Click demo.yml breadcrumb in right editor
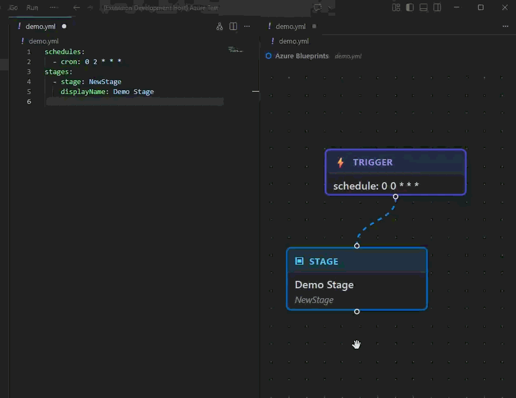 pyautogui.click(x=294, y=41)
